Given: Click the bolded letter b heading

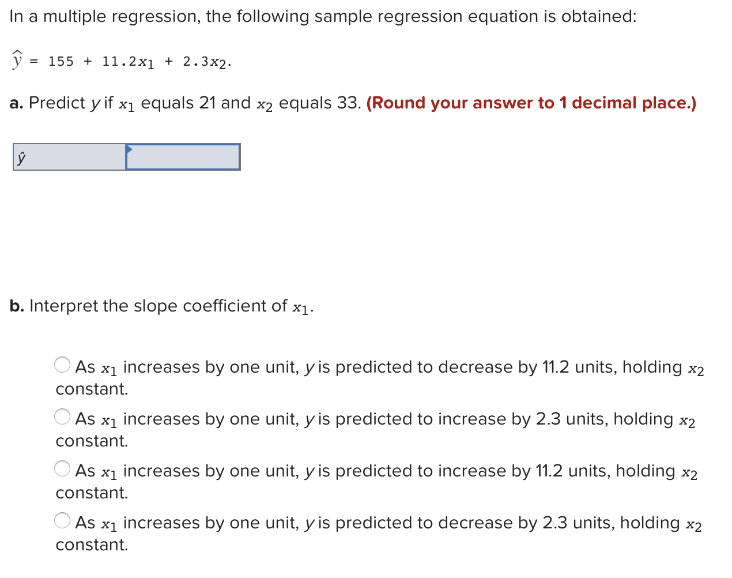Looking at the screenshot, I should coord(16,306).
